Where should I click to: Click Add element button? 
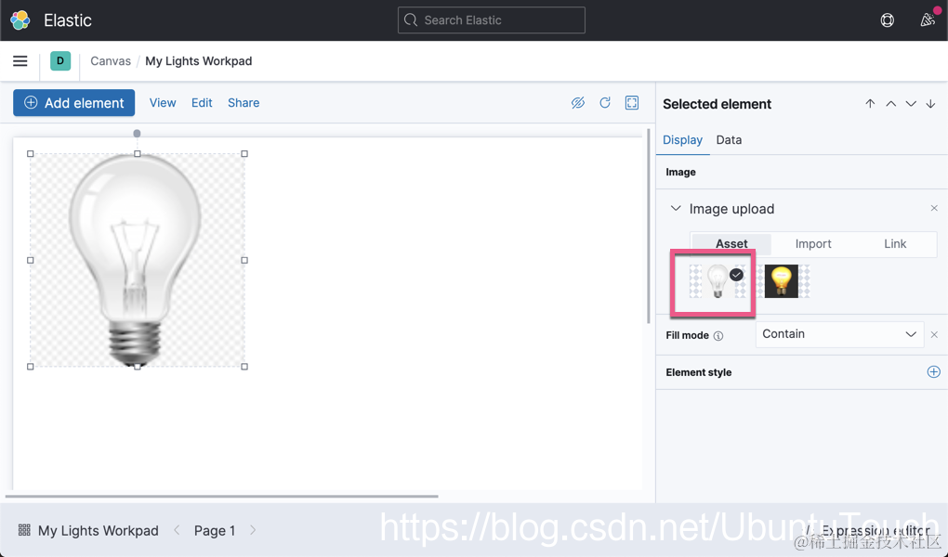(73, 103)
